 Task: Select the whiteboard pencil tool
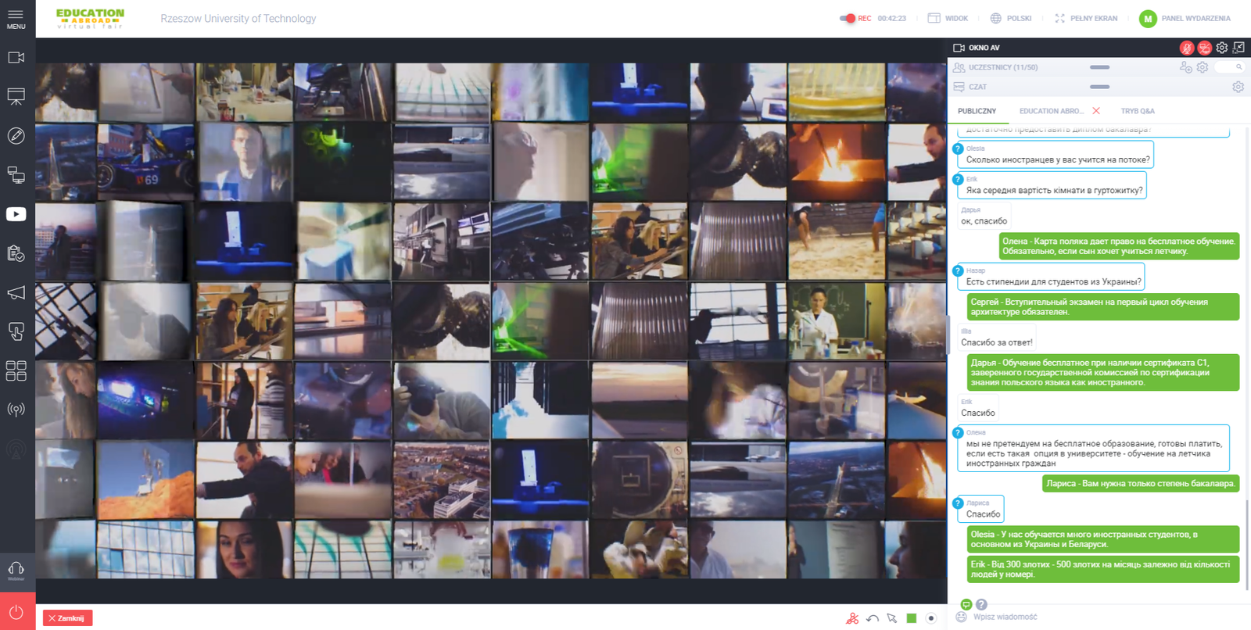point(16,136)
